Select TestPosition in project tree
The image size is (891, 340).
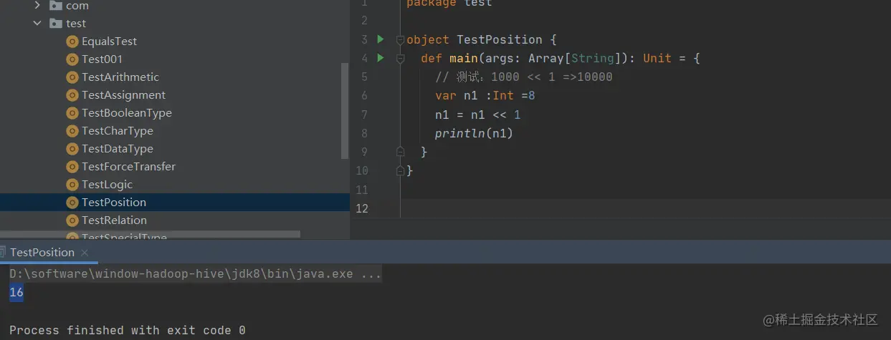[114, 203]
